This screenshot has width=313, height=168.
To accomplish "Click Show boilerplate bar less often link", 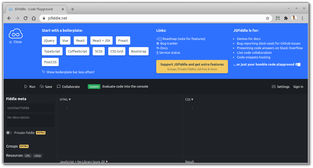I will click(70, 72).
